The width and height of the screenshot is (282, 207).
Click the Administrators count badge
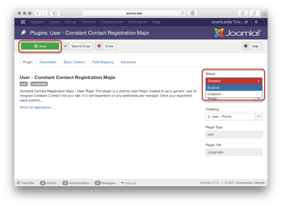pyautogui.click(x=65, y=183)
